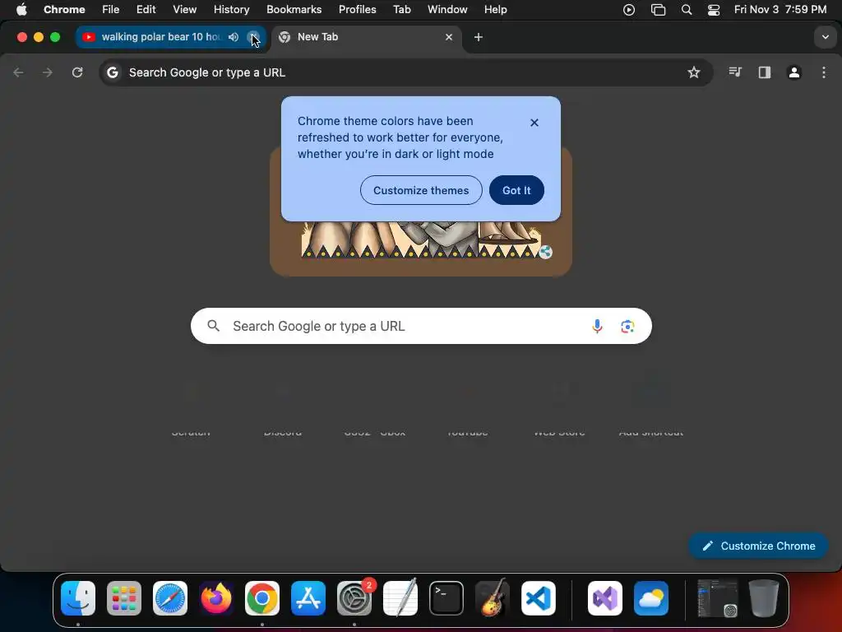The image size is (842, 632).
Task: Open TextEdit from the Dock
Action: (x=400, y=597)
